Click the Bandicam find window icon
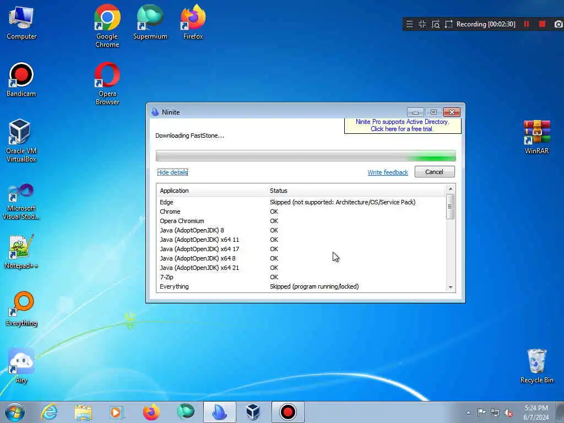Image resolution: width=564 pixels, height=423 pixels. [436, 24]
